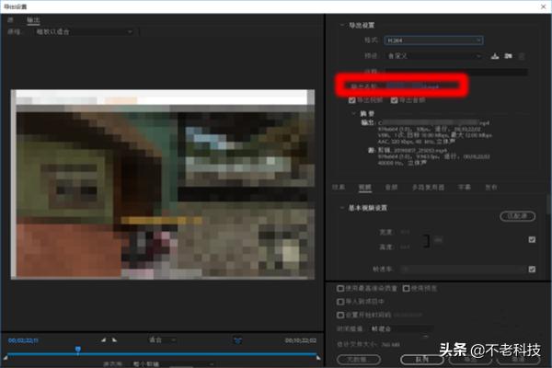Switch to the 输出 output tab
Viewport: 552px width, 368px height.
click(33, 20)
